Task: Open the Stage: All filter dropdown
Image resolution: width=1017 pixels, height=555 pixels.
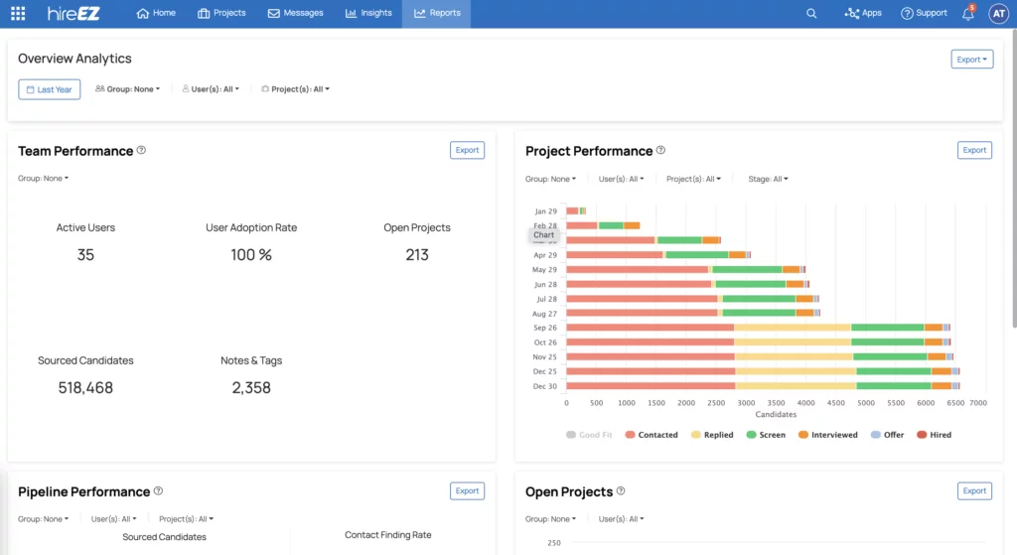Action: 768,180
